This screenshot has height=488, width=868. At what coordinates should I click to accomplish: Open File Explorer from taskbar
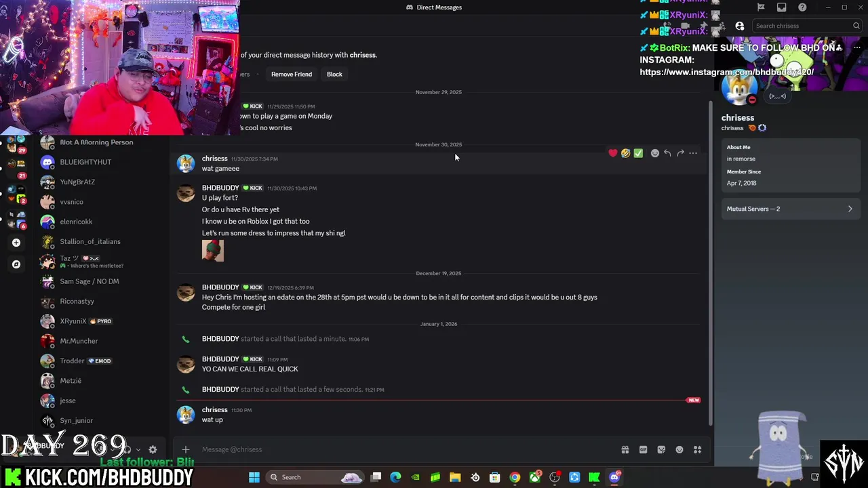tap(455, 477)
